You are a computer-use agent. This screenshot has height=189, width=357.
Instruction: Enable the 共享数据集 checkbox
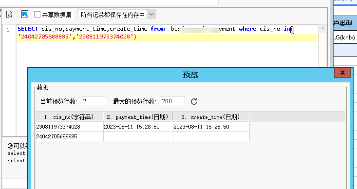tap(37, 15)
